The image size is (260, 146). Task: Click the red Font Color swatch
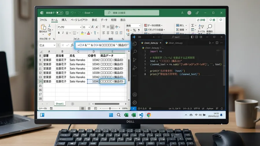(89, 33)
